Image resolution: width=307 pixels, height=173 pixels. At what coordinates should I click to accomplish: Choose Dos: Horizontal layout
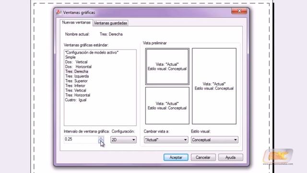[x=78, y=67]
